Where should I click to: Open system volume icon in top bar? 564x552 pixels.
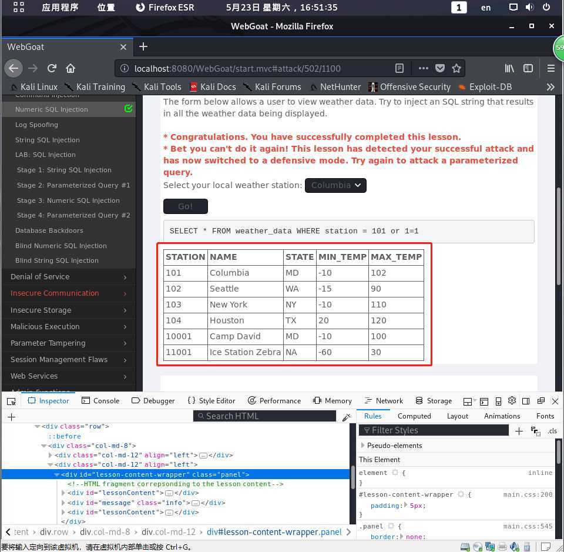pyautogui.click(x=529, y=7)
